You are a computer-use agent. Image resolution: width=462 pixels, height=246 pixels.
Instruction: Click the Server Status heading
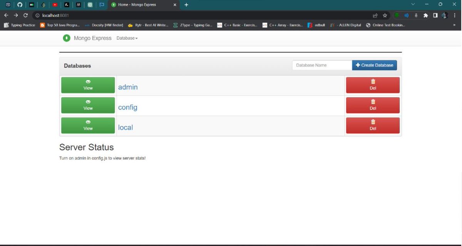[x=87, y=147]
